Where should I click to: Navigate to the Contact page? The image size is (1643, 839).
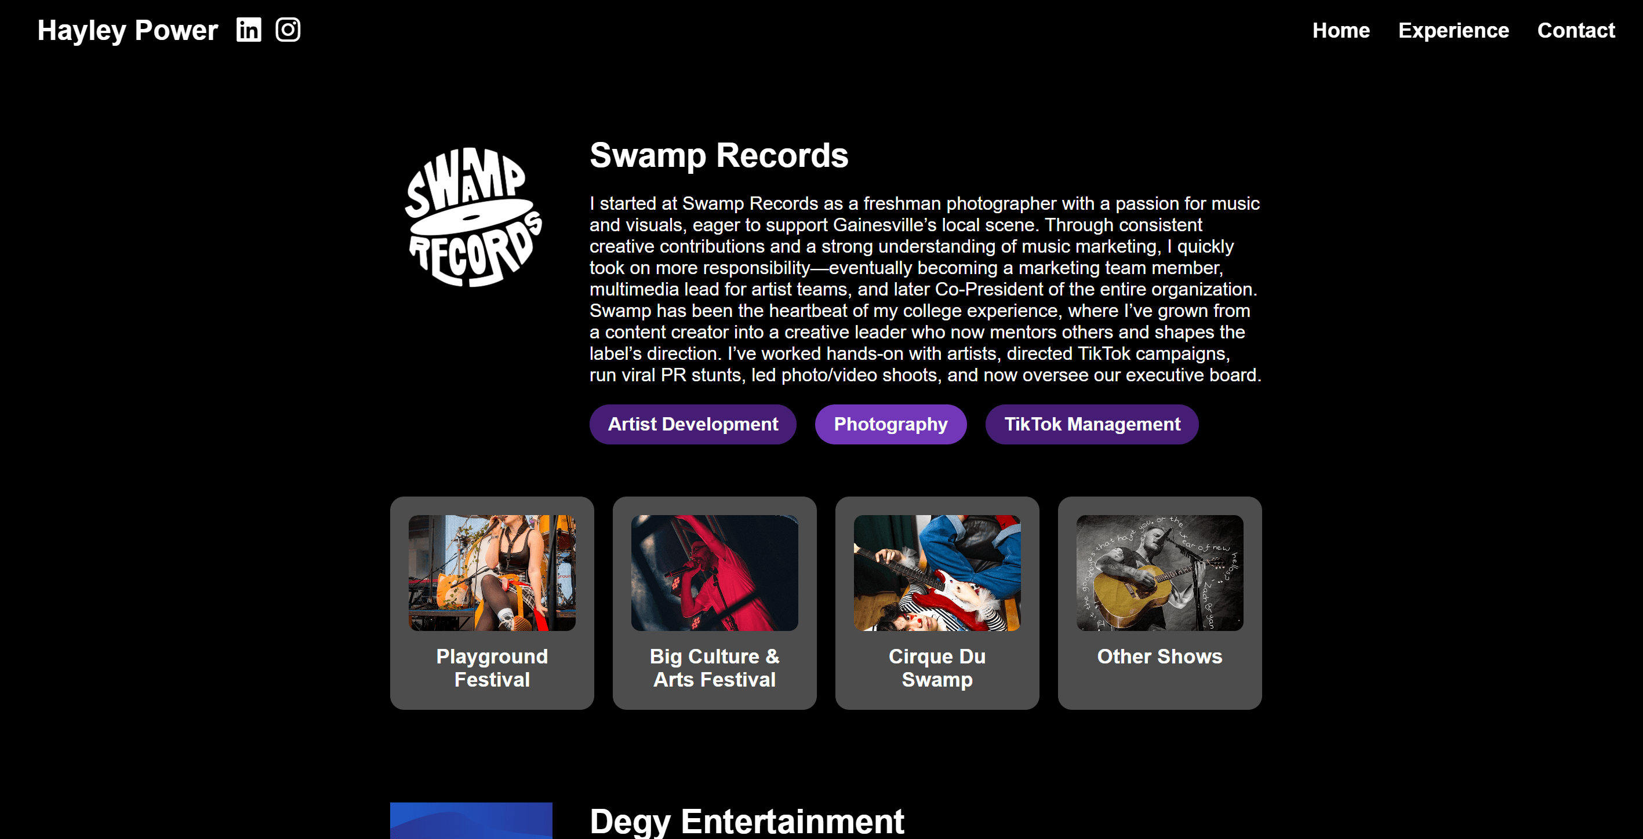1575,30
